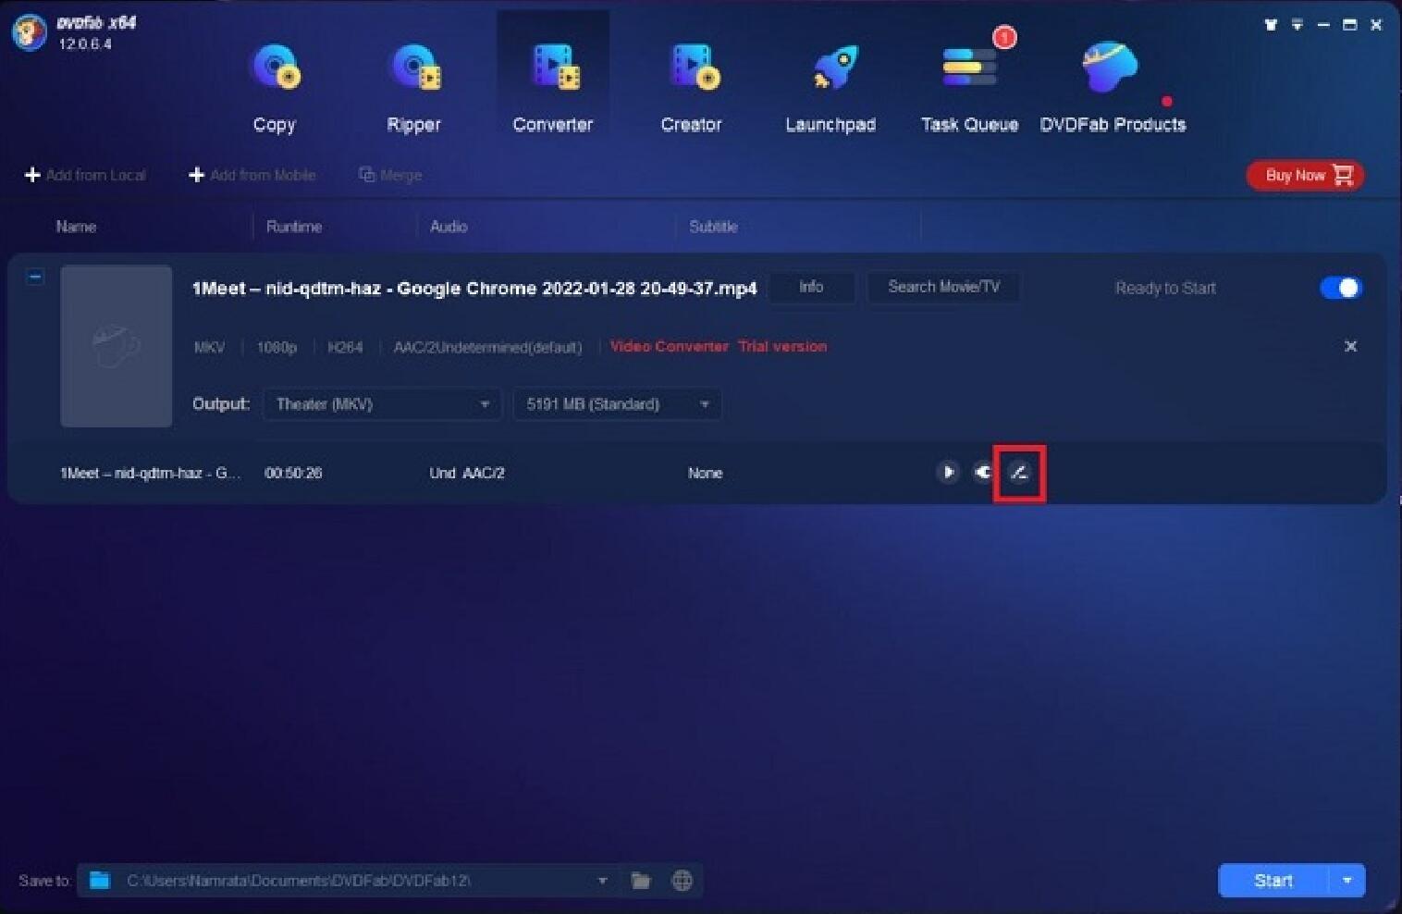The width and height of the screenshot is (1402, 914).
Task: Switch to the Ripper module
Action: tap(413, 89)
